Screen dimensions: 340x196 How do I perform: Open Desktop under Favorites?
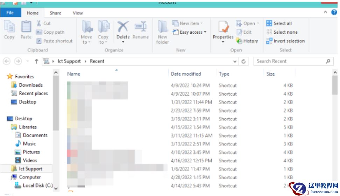point(24,102)
